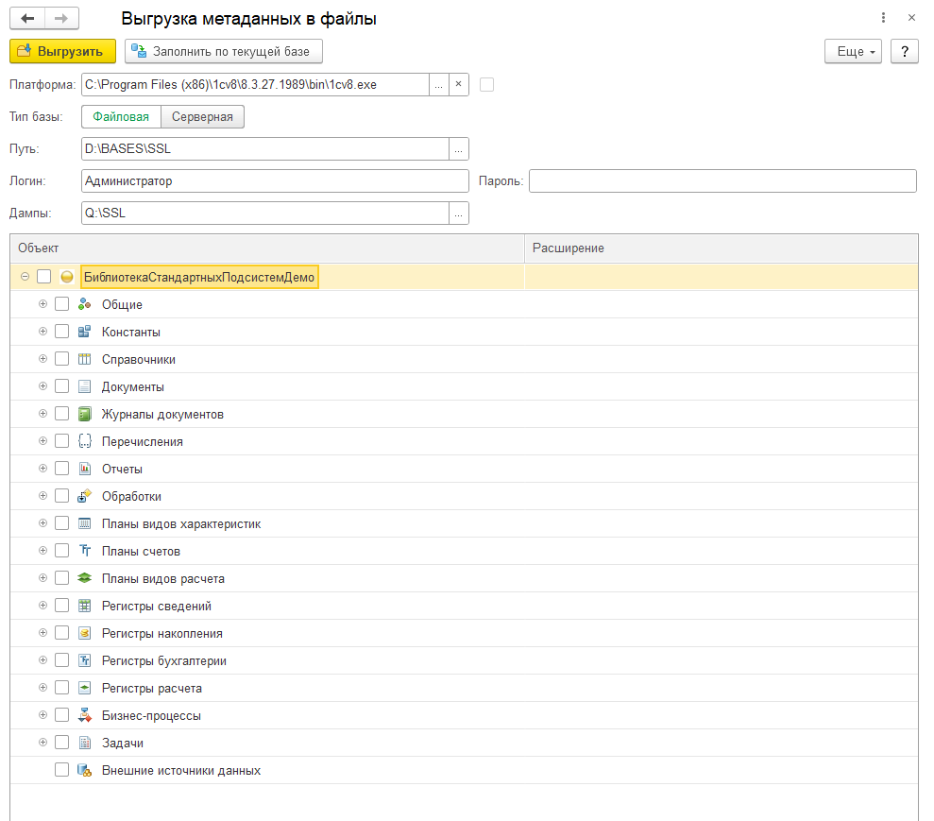Viewport: 934px width, 821px height.
Task: Expand the Общие tree node
Action: pyautogui.click(x=42, y=304)
